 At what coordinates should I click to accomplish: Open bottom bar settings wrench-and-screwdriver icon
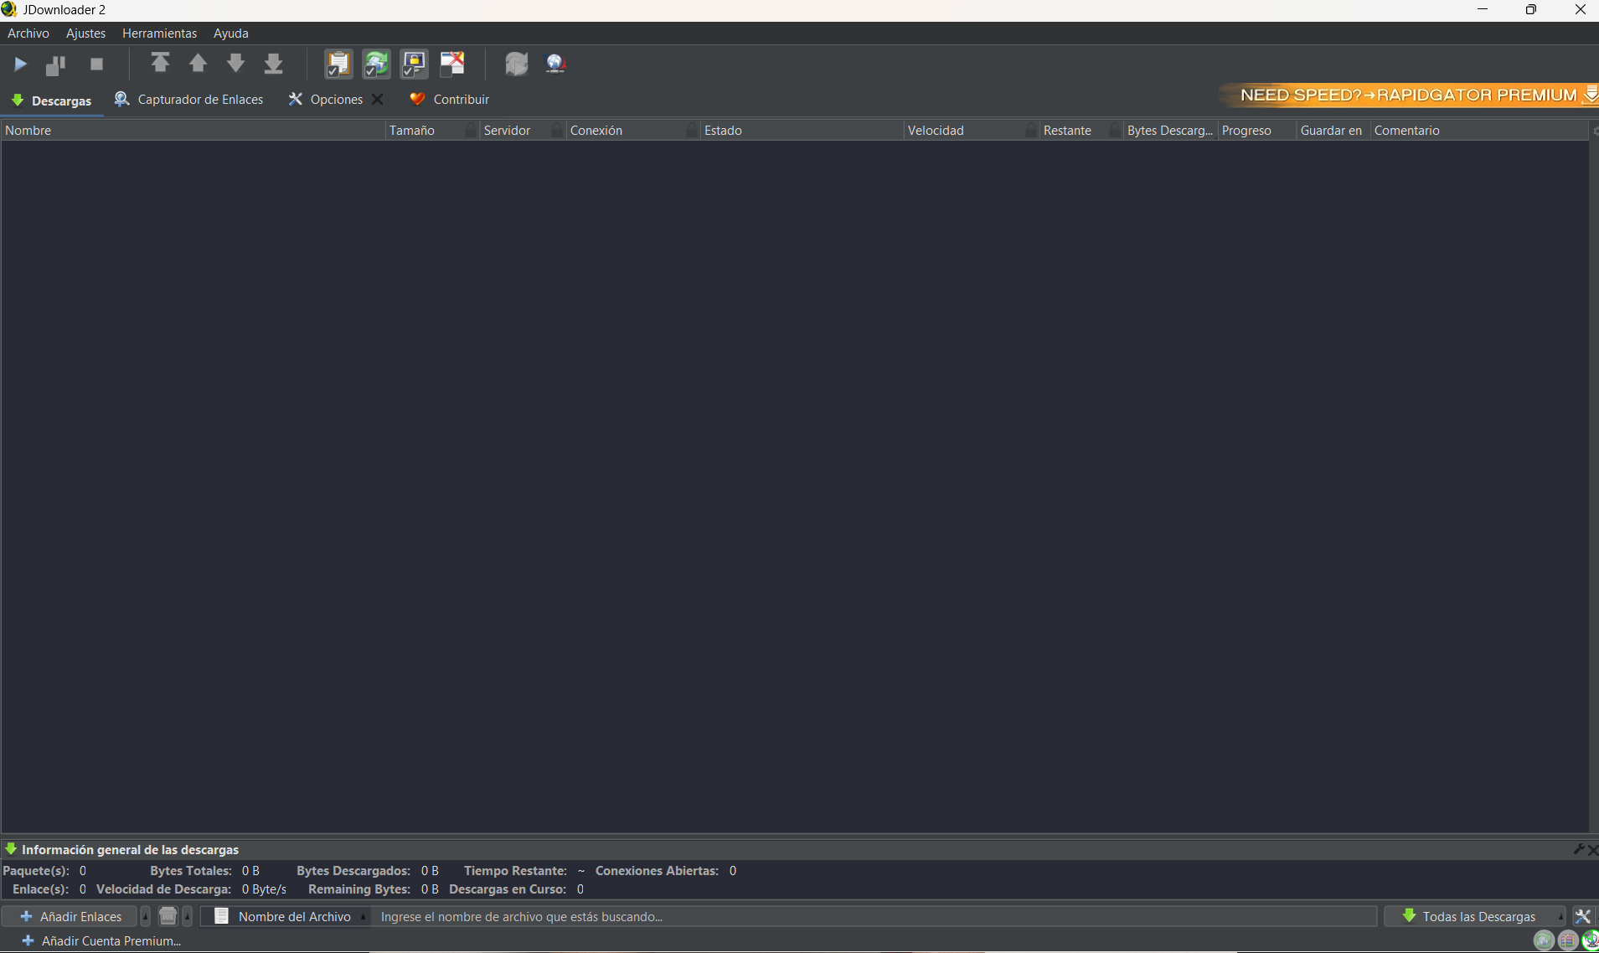pos(1582,917)
